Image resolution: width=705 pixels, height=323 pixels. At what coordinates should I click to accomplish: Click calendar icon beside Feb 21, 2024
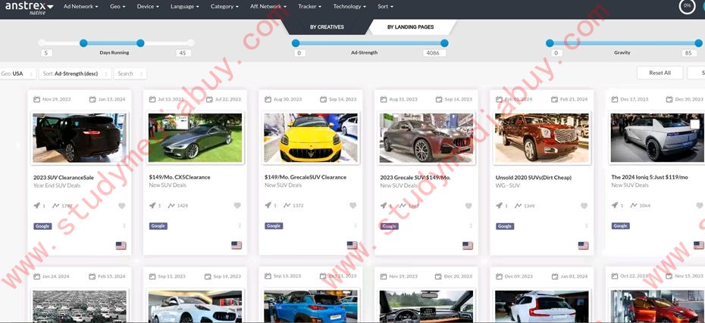[555, 99]
